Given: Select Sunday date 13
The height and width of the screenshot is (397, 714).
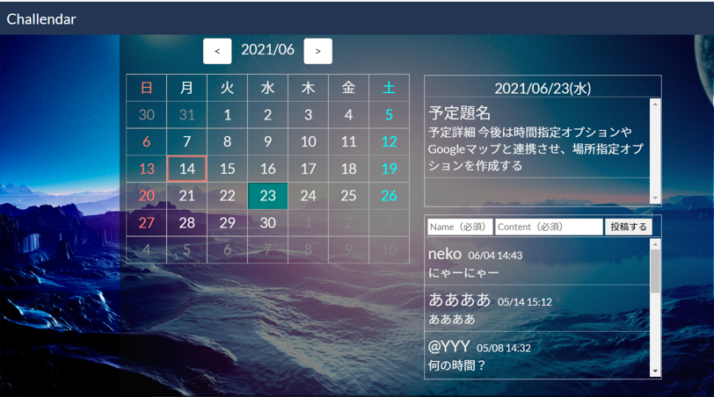Looking at the screenshot, I should click(146, 169).
